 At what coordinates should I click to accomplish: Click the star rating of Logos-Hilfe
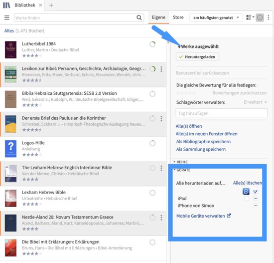tap(32, 155)
